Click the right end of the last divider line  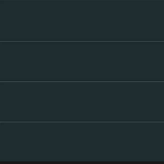click(x=163, y=122)
